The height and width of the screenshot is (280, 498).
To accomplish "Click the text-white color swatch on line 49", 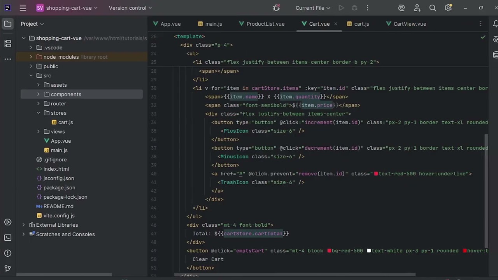I will 369,251.
